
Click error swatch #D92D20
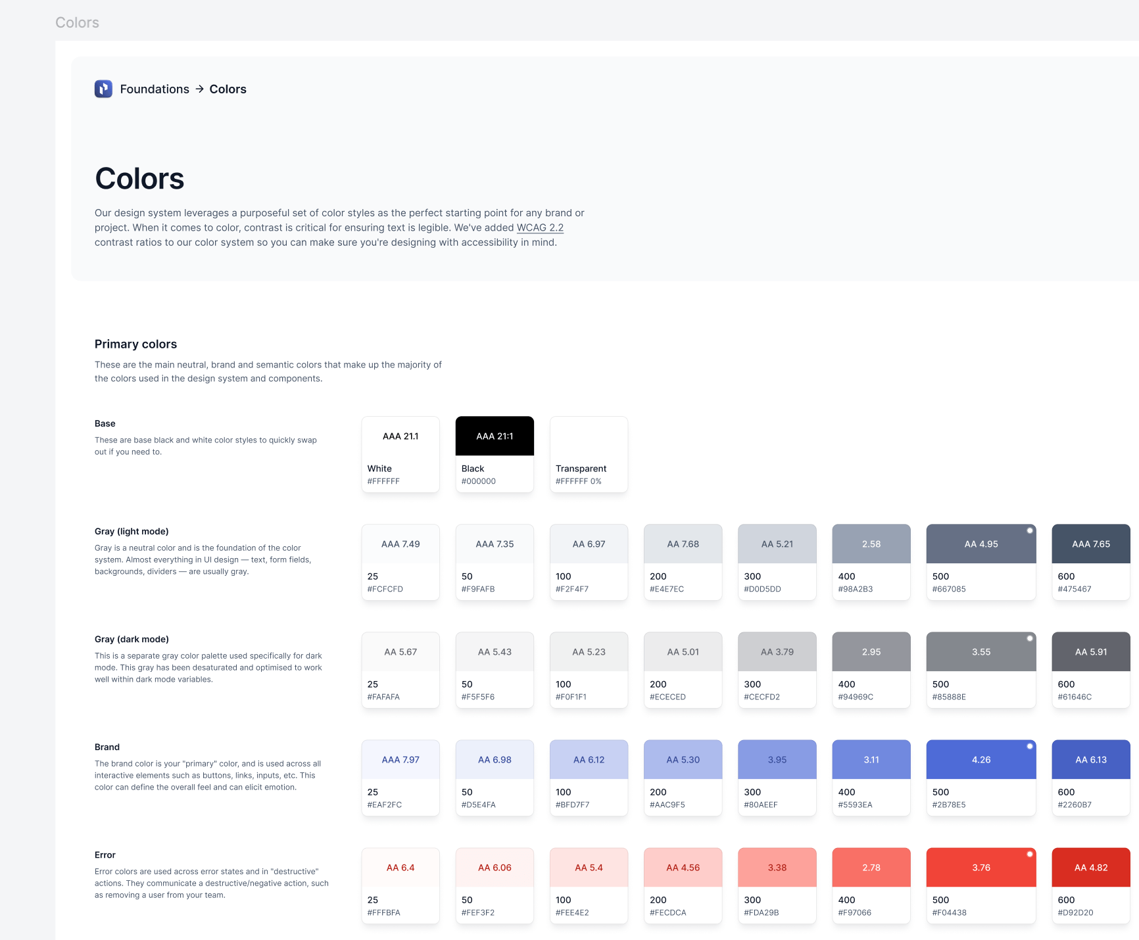pos(1091,885)
